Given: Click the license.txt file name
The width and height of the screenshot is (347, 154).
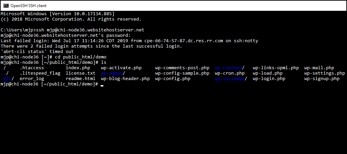Looking at the screenshot, I should 81,73.
